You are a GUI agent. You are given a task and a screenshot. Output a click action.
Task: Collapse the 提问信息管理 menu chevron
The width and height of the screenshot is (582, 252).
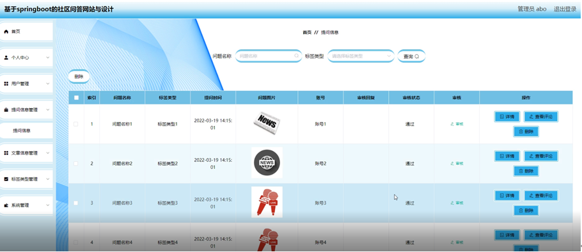click(47, 110)
